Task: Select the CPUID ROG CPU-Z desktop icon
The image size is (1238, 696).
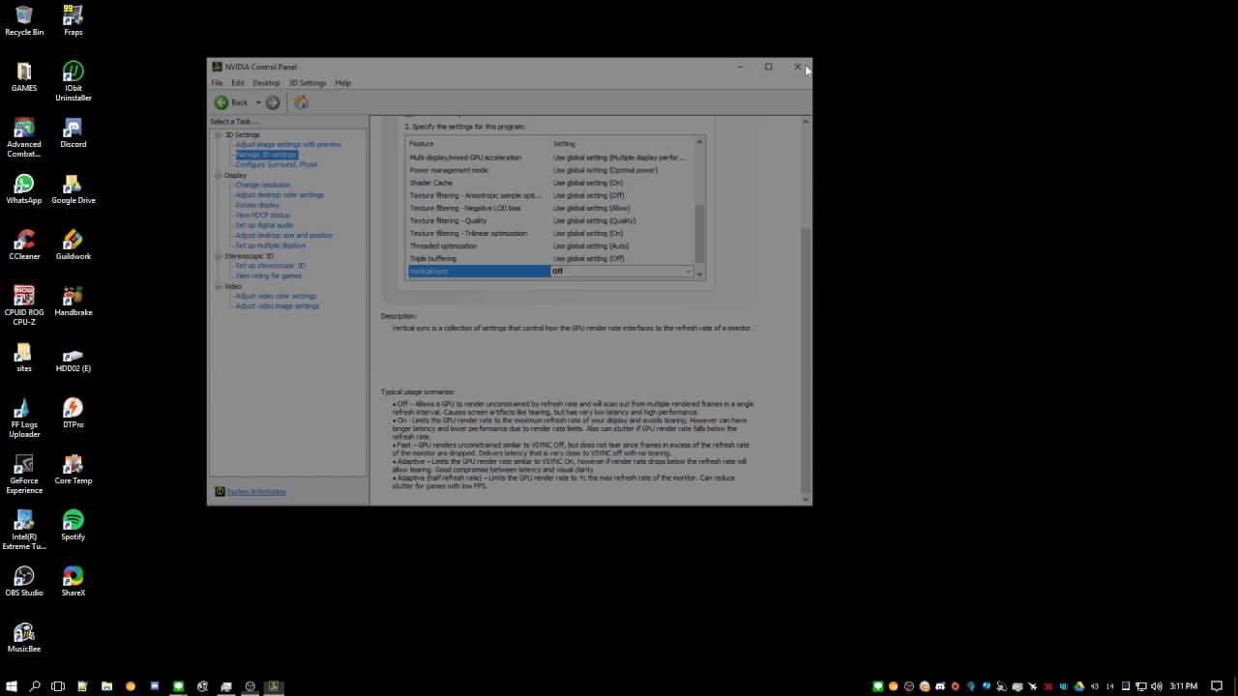Action: tap(24, 305)
